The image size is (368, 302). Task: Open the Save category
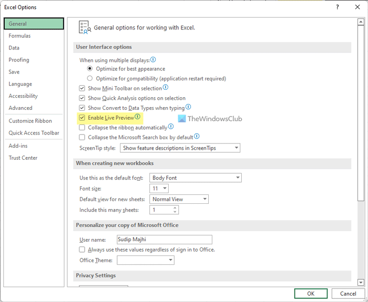pos(34,72)
